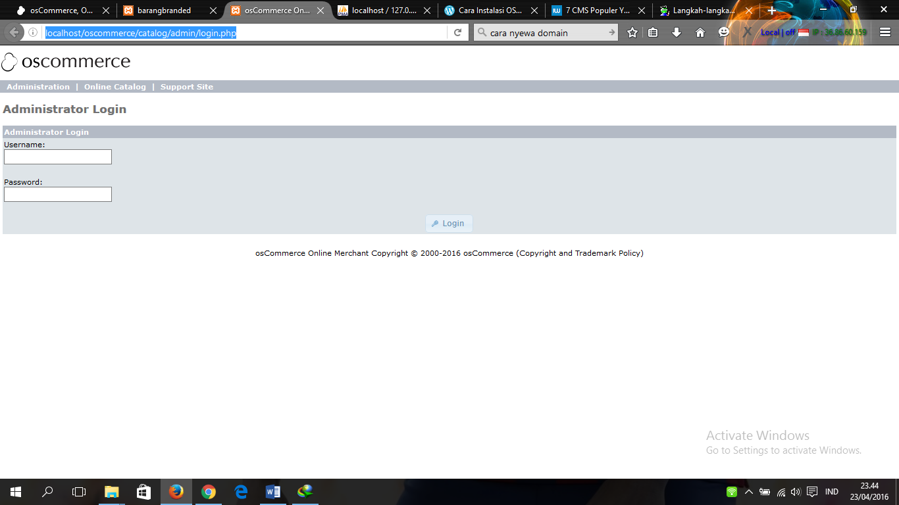Submit the search with the arrow button
The image size is (899, 505).
[x=611, y=32]
